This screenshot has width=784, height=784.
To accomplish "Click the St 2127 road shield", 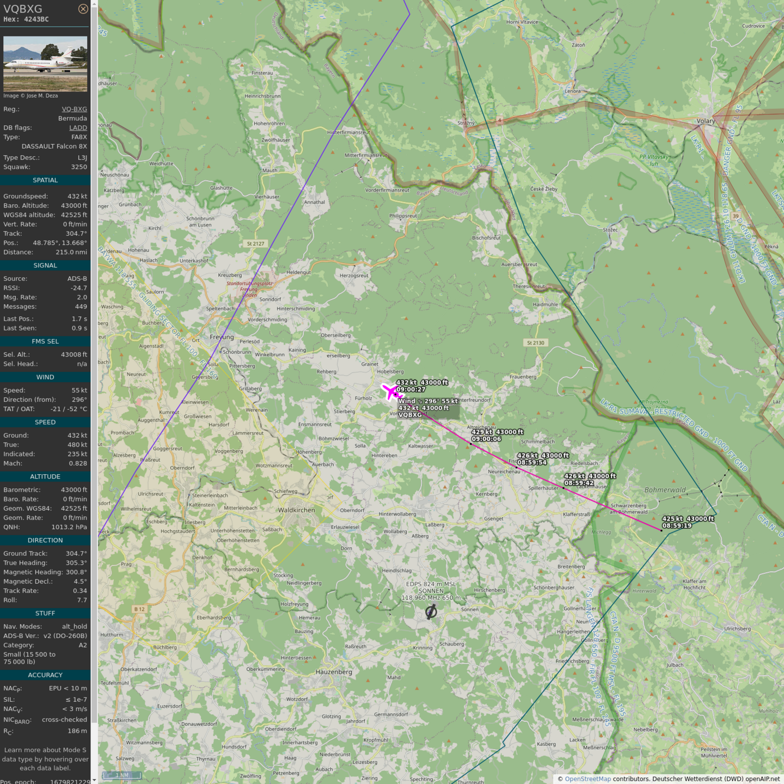I will click(255, 243).
